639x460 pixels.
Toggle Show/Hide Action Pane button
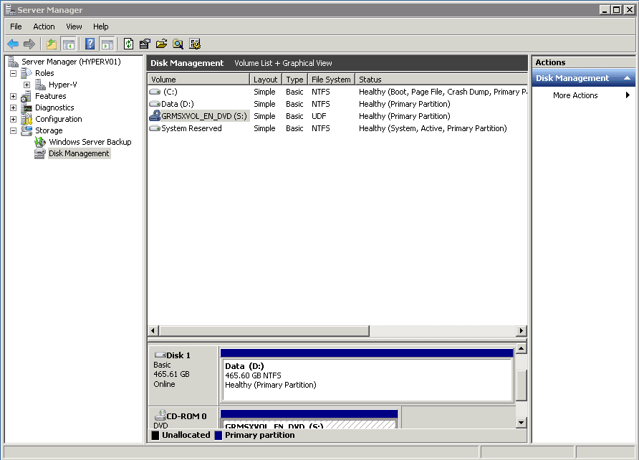pos(107,44)
